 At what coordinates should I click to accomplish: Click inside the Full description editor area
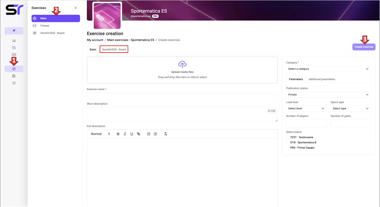click(x=182, y=172)
